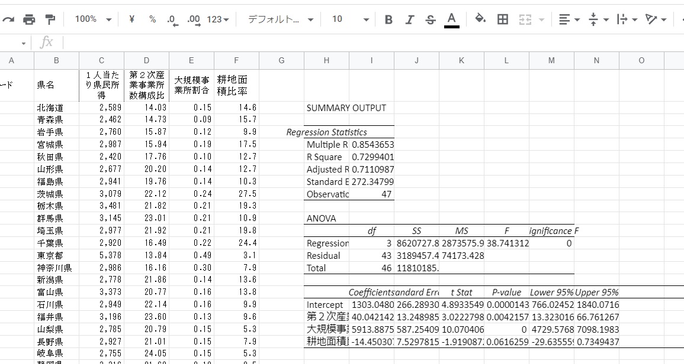Select column D header
The image size is (684, 364).
(x=146, y=60)
